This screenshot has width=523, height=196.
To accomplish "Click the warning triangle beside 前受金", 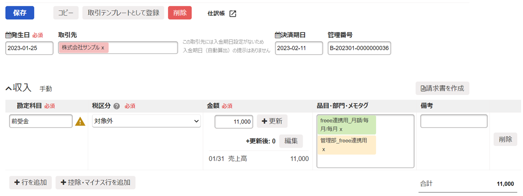I will (80, 121).
